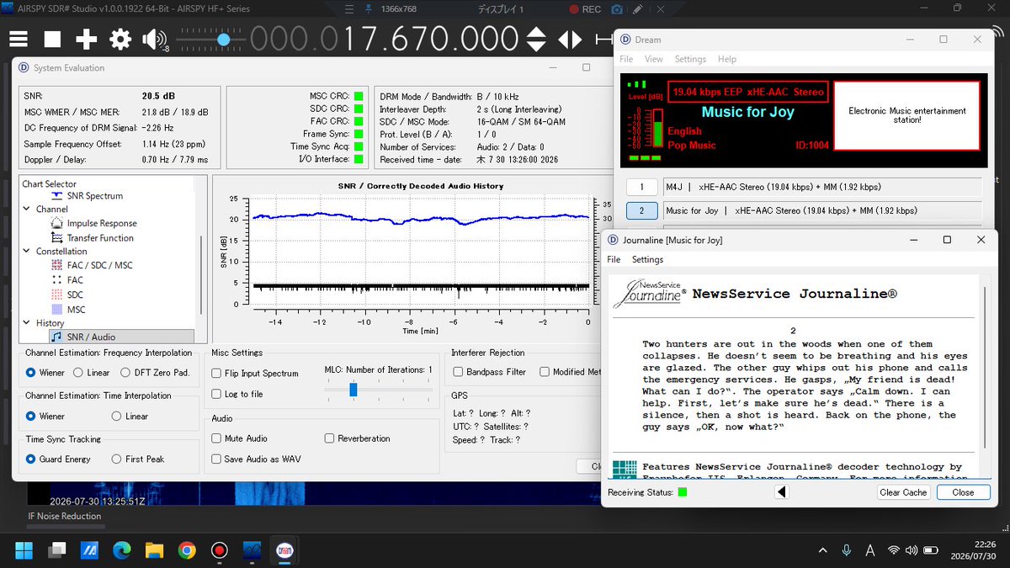Collapse the Constellation tree group
Viewport: 1010px width, 568px height.
28,252
